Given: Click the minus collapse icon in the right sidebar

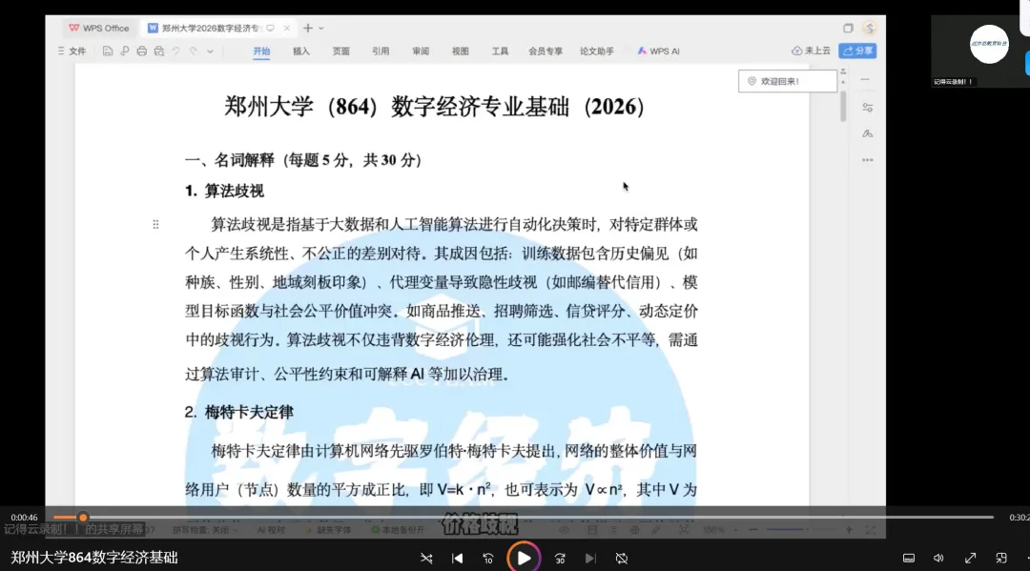Looking at the screenshot, I should (865, 79).
